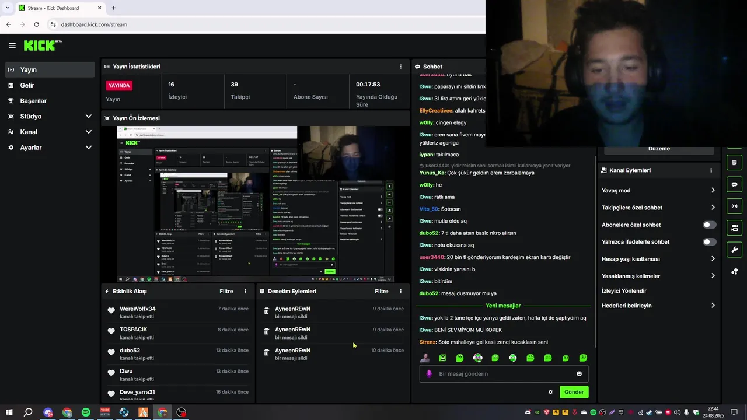Click the three-dots cluster icon below wrench
Viewport: 747px width, 420px height.
(x=734, y=271)
